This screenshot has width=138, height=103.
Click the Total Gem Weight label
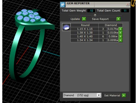74,11
